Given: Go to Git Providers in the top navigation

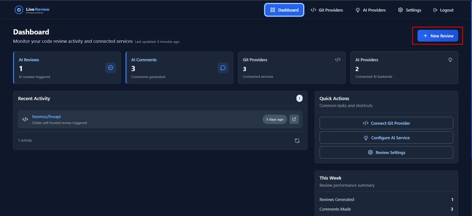Looking at the screenshot, I should pos(327,10).
